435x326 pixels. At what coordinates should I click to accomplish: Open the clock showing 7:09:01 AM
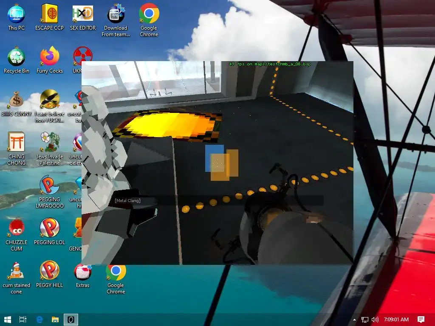tap(396, 320)
